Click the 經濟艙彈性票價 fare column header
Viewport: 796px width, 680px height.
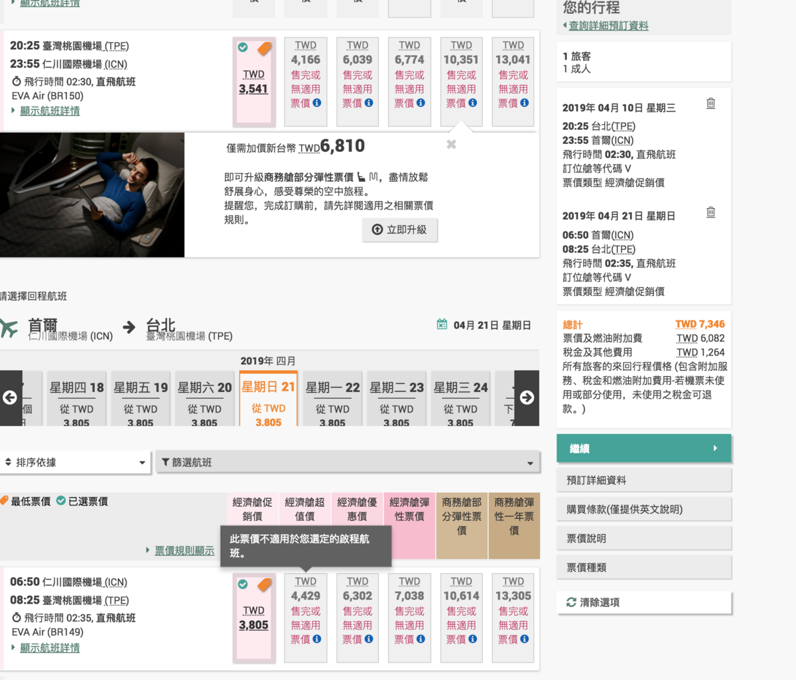(409, 510)
